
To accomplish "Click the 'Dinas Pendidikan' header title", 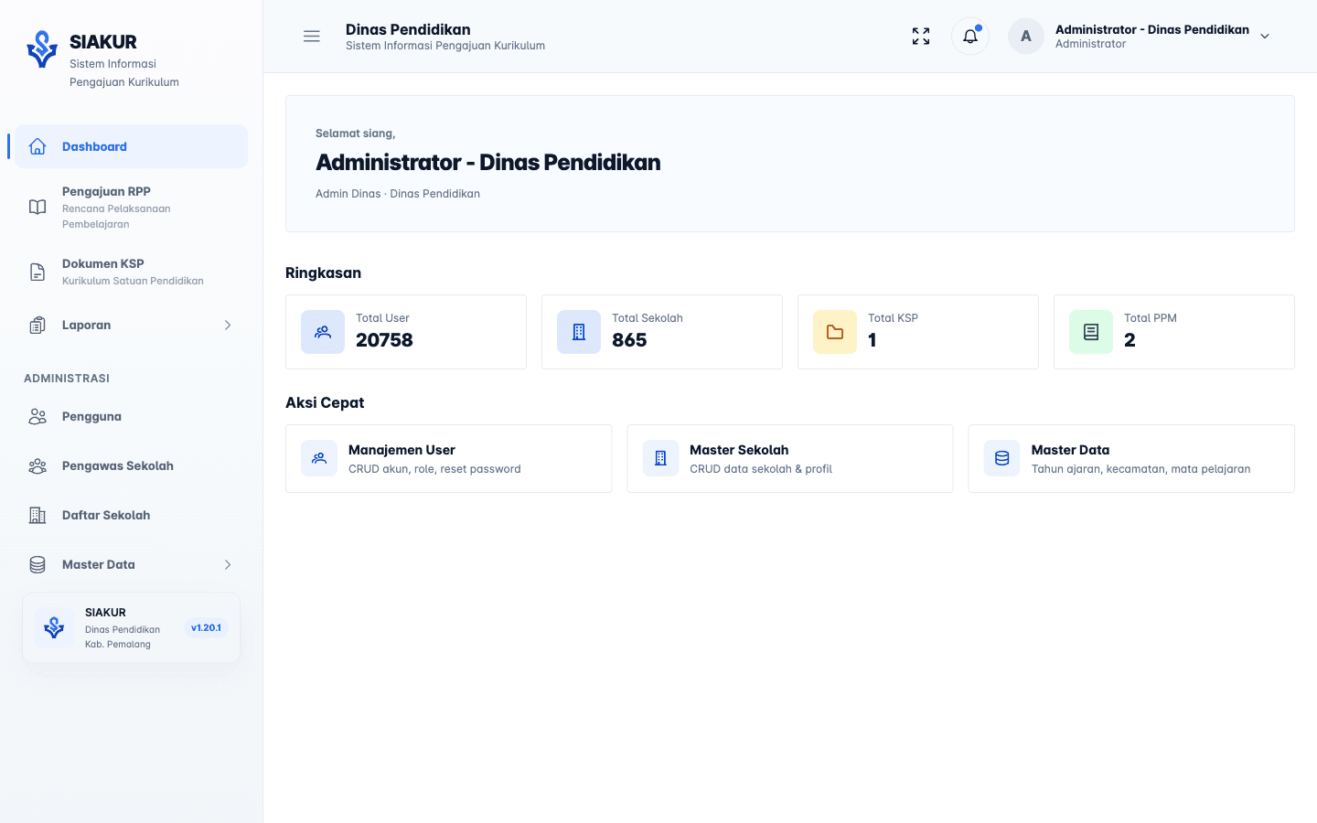I will (408, 29).
